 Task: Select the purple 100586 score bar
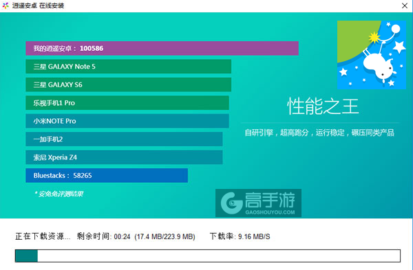click(162, 48)
